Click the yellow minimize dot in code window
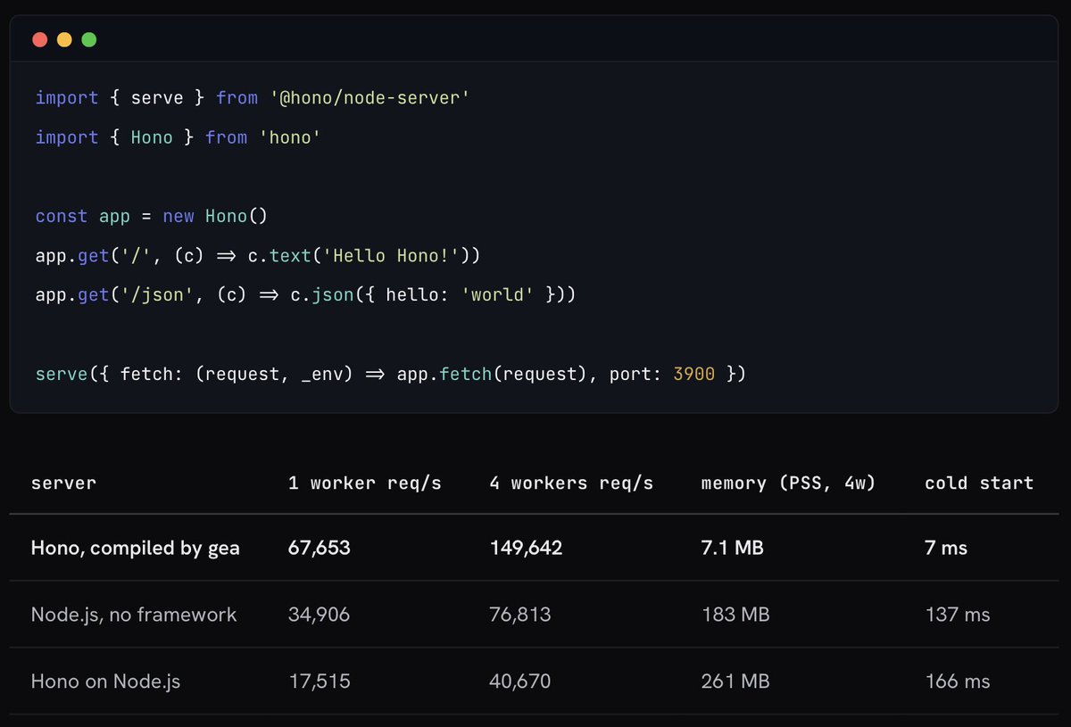 coord(64,39)
